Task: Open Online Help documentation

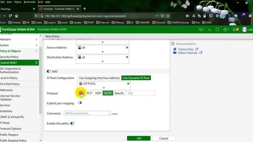Action: [185, 49]
